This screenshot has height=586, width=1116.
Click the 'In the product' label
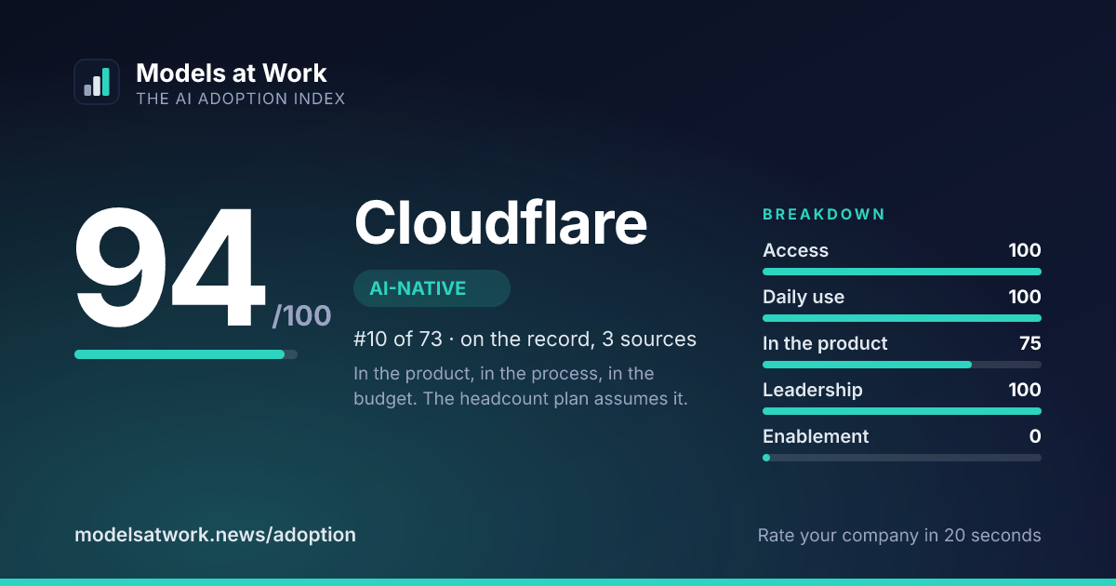pyautogui.click(x=825, y=343)
